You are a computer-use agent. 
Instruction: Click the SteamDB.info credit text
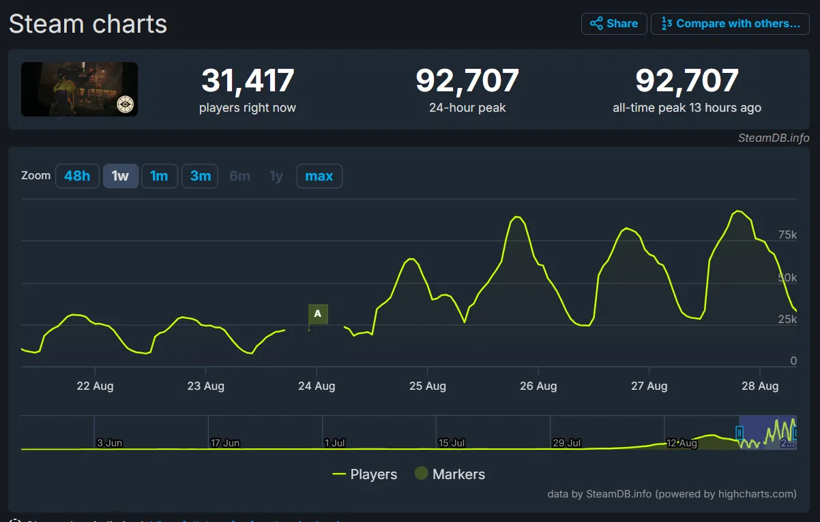(774, 138)
